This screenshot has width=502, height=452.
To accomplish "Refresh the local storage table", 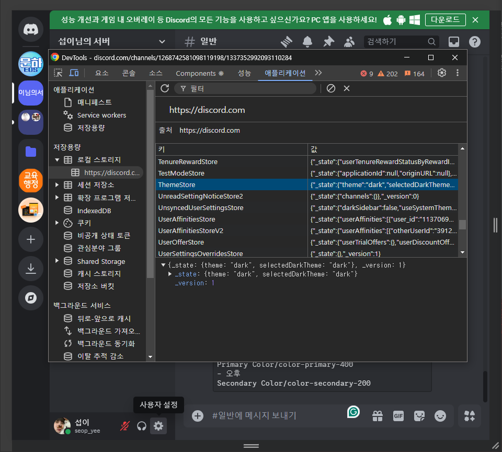I will [165, 88].
